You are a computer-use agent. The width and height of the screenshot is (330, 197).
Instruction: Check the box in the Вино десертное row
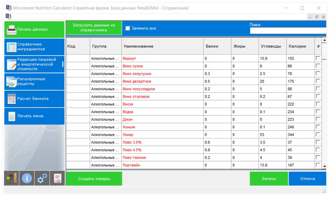(x=318, y=81)
